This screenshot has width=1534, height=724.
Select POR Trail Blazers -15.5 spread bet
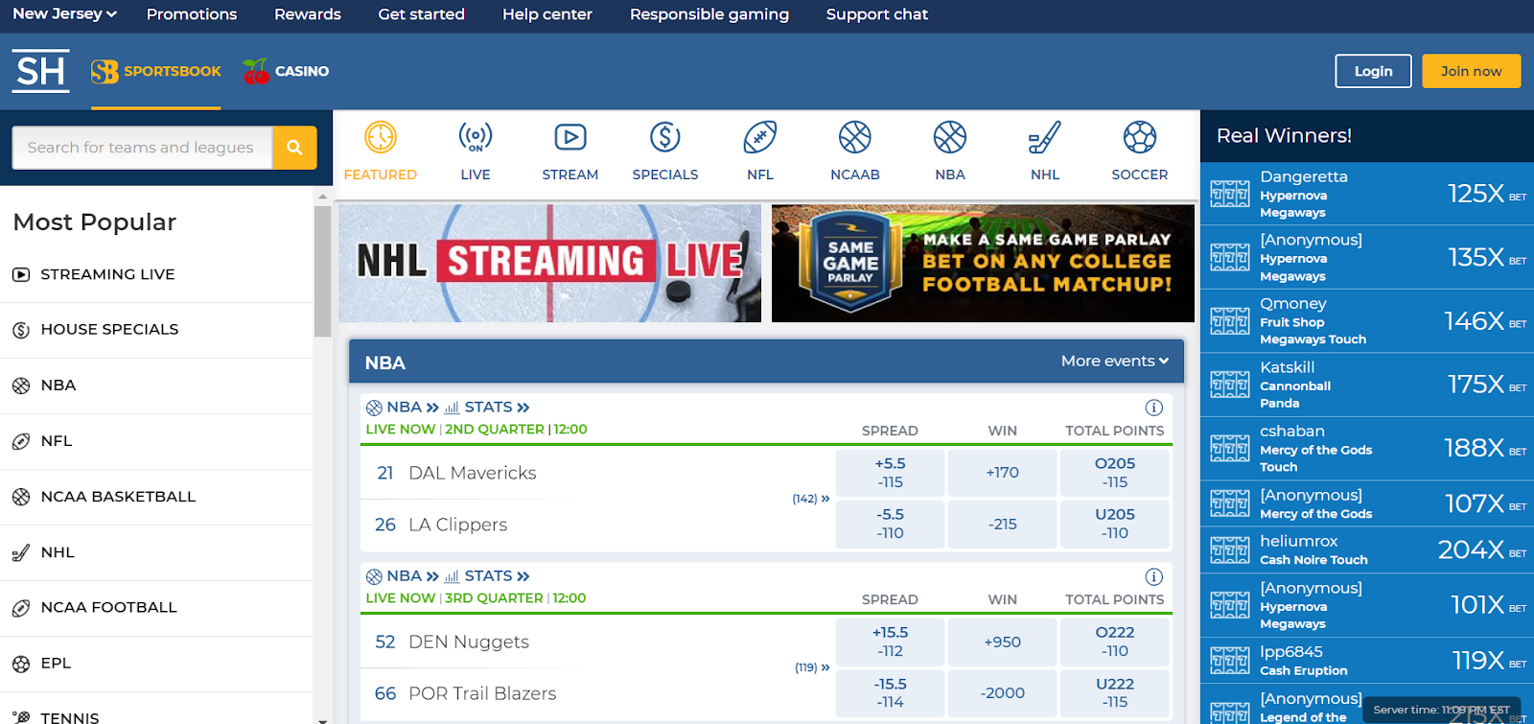pyautogui.click(x=890, y=693)
